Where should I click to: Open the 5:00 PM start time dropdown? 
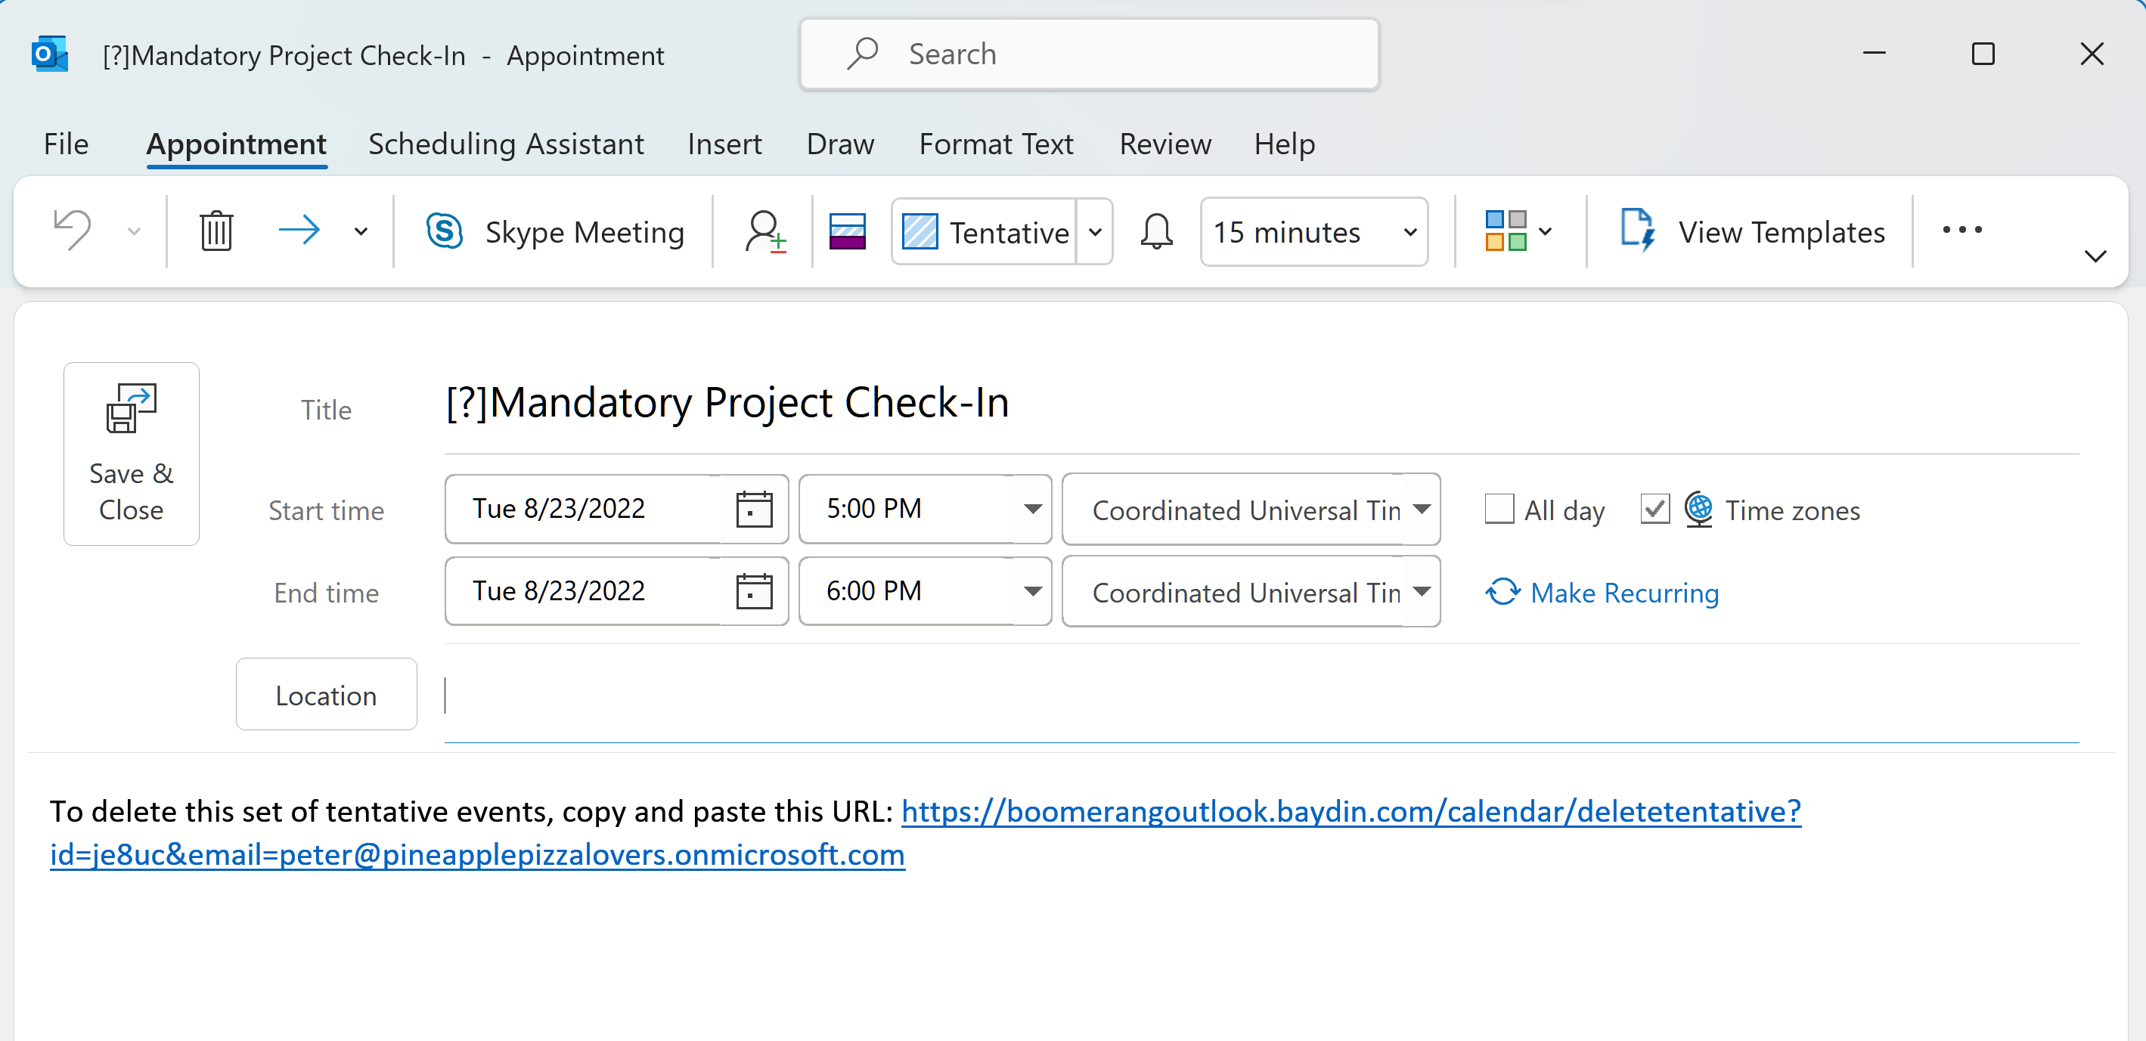click(1032, 509)
